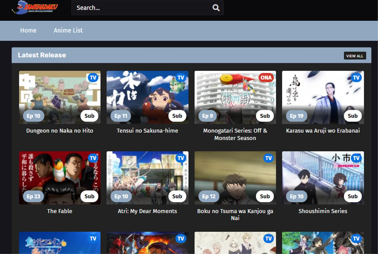The width and height of the screenshot is (378, 254).
Task: Click the red ONA badge on Monogatari Series
Action: coord(266,78)
